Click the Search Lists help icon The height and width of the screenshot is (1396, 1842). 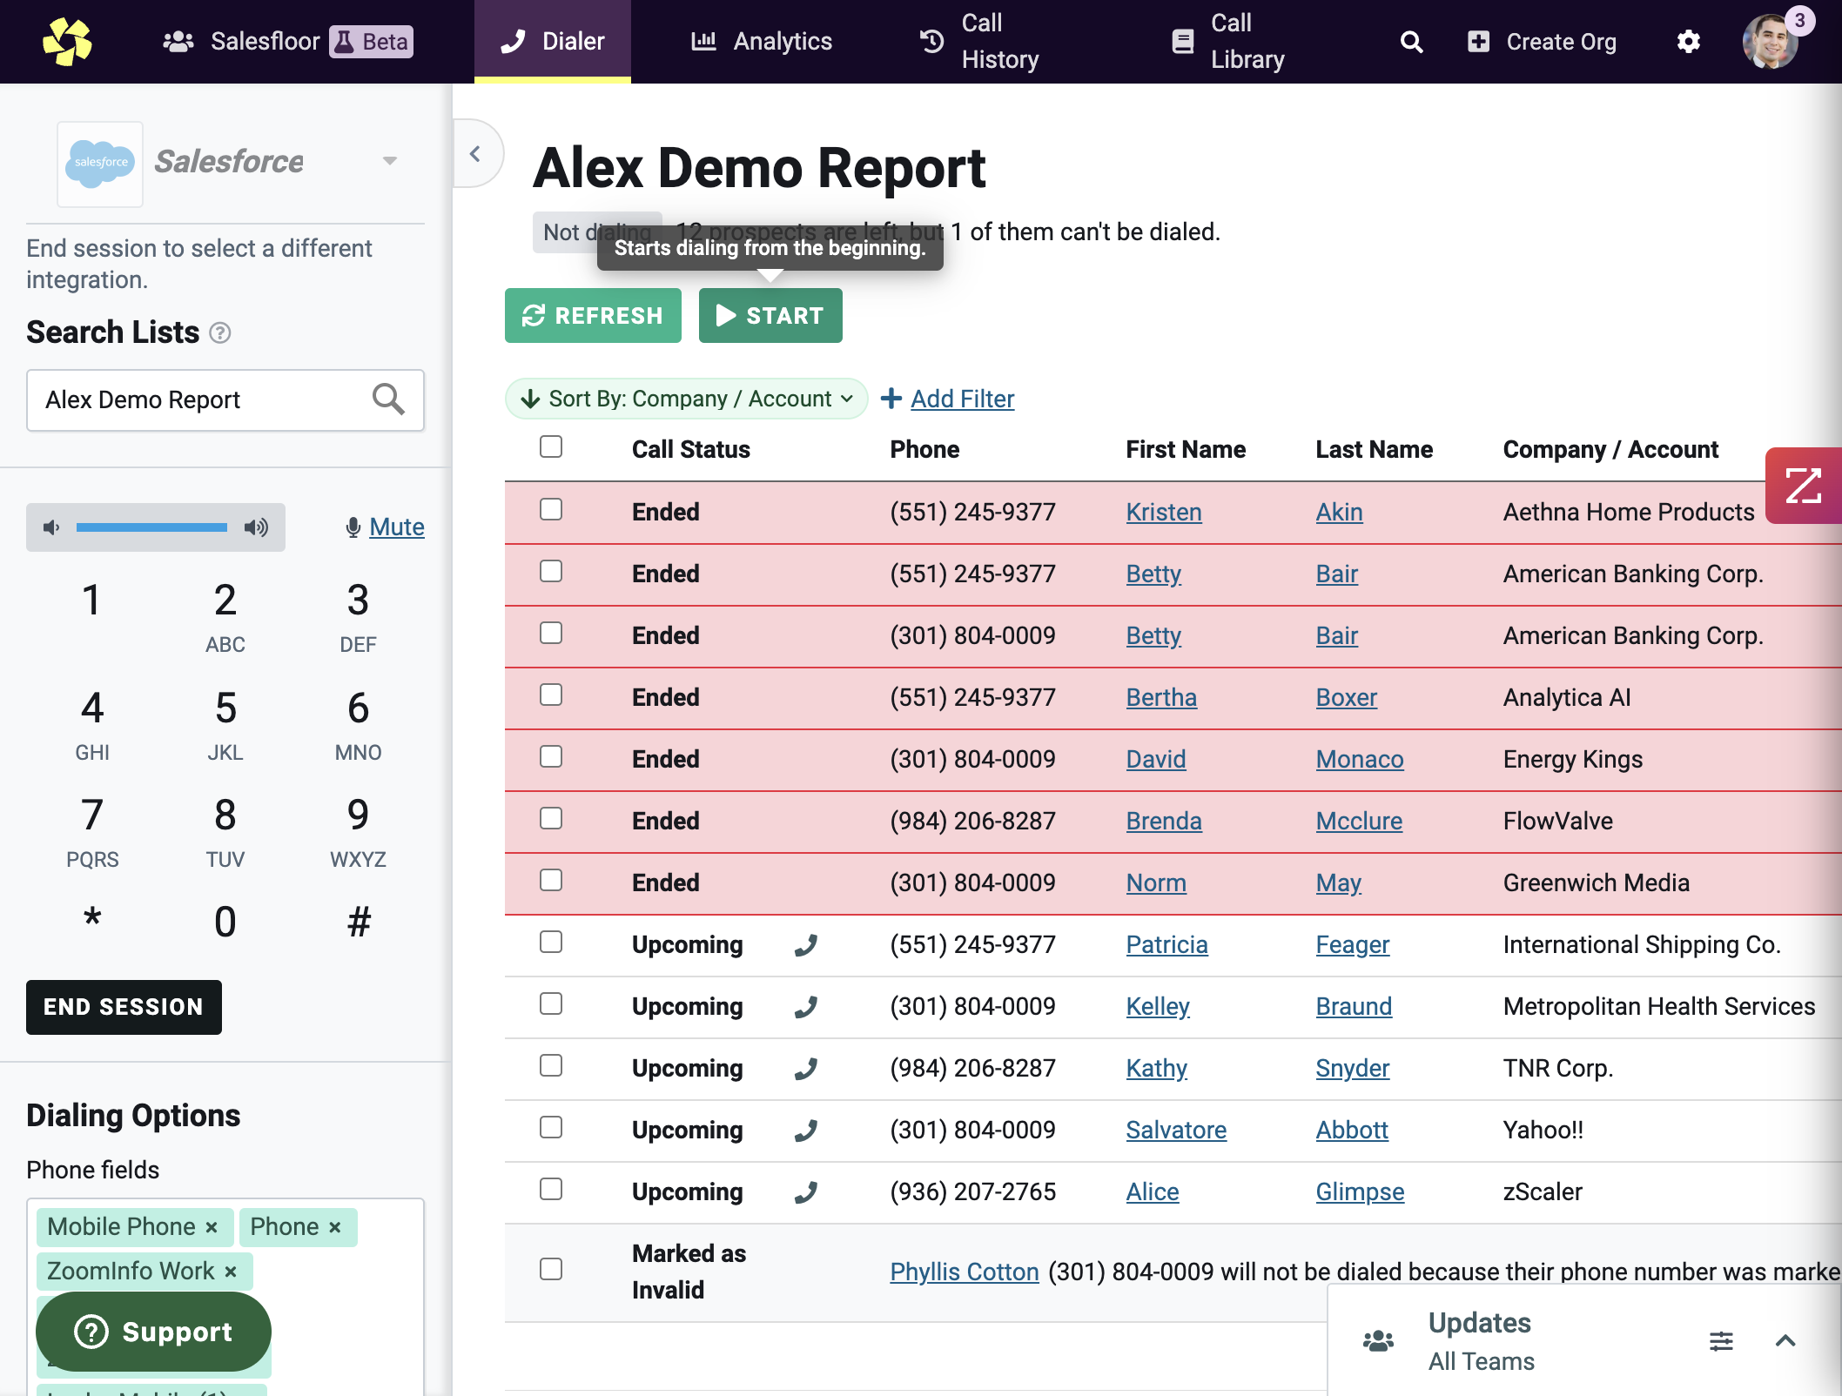click(220, 332)
